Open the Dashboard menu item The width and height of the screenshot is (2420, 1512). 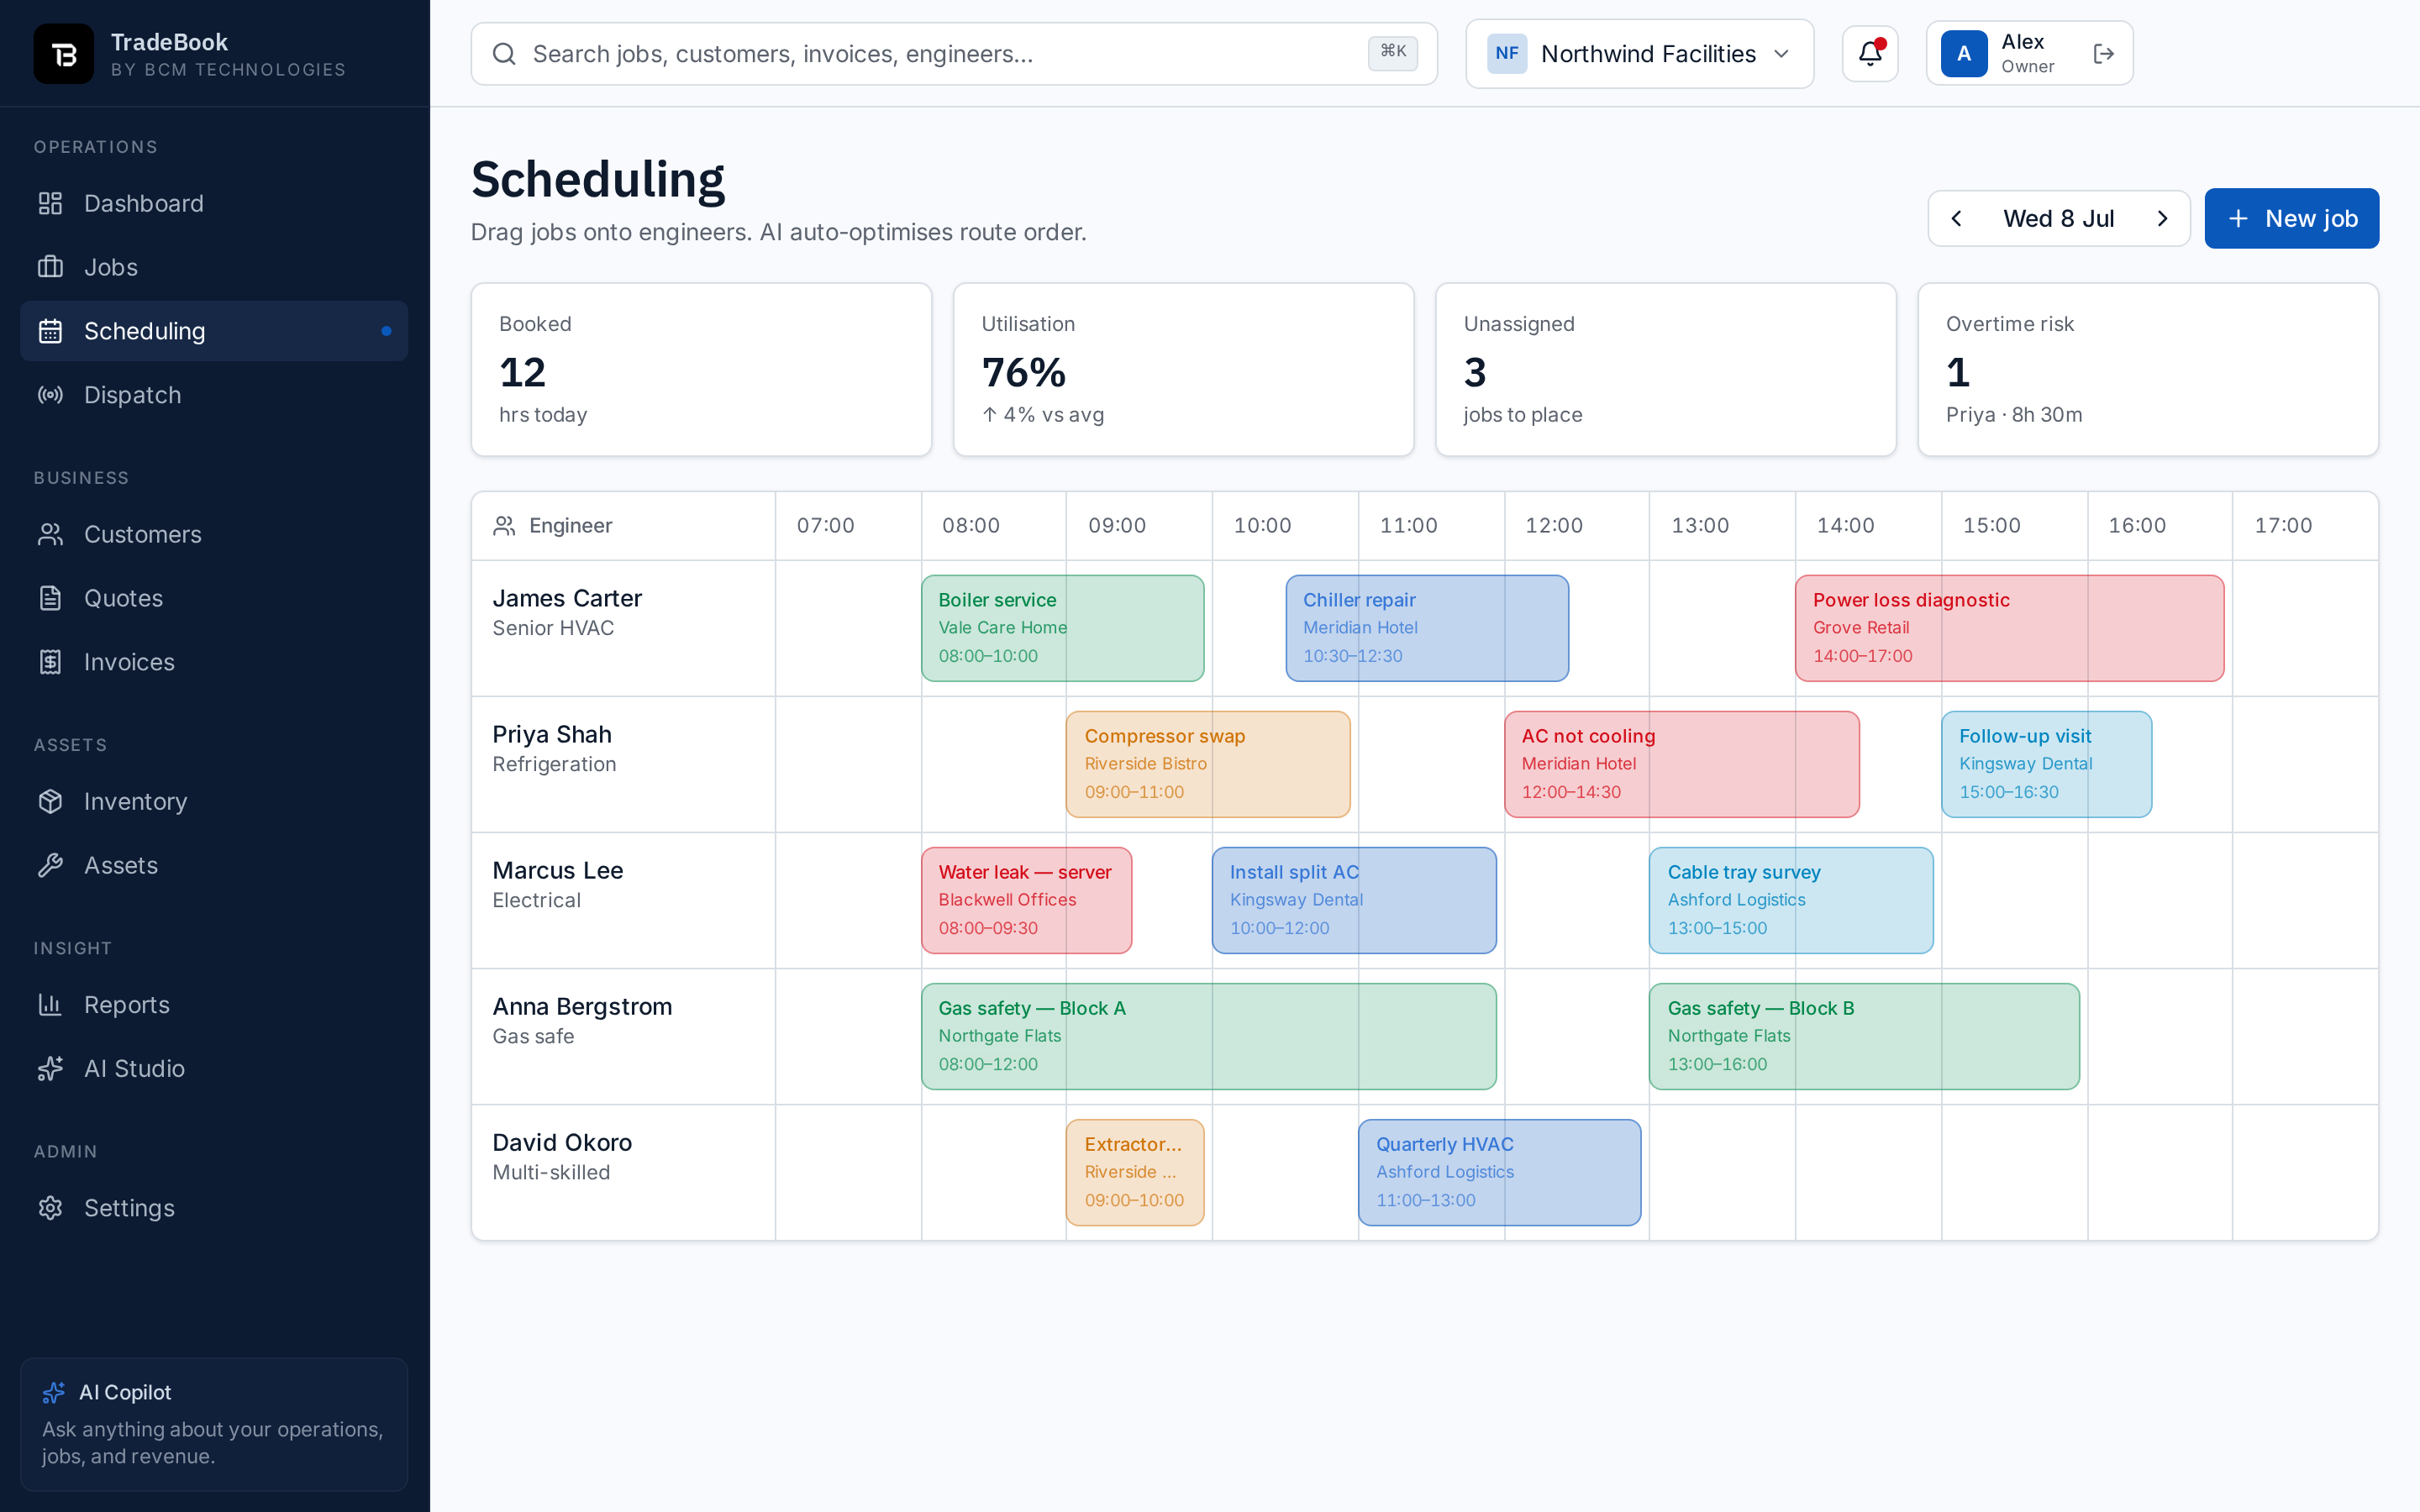pos(214,204)
